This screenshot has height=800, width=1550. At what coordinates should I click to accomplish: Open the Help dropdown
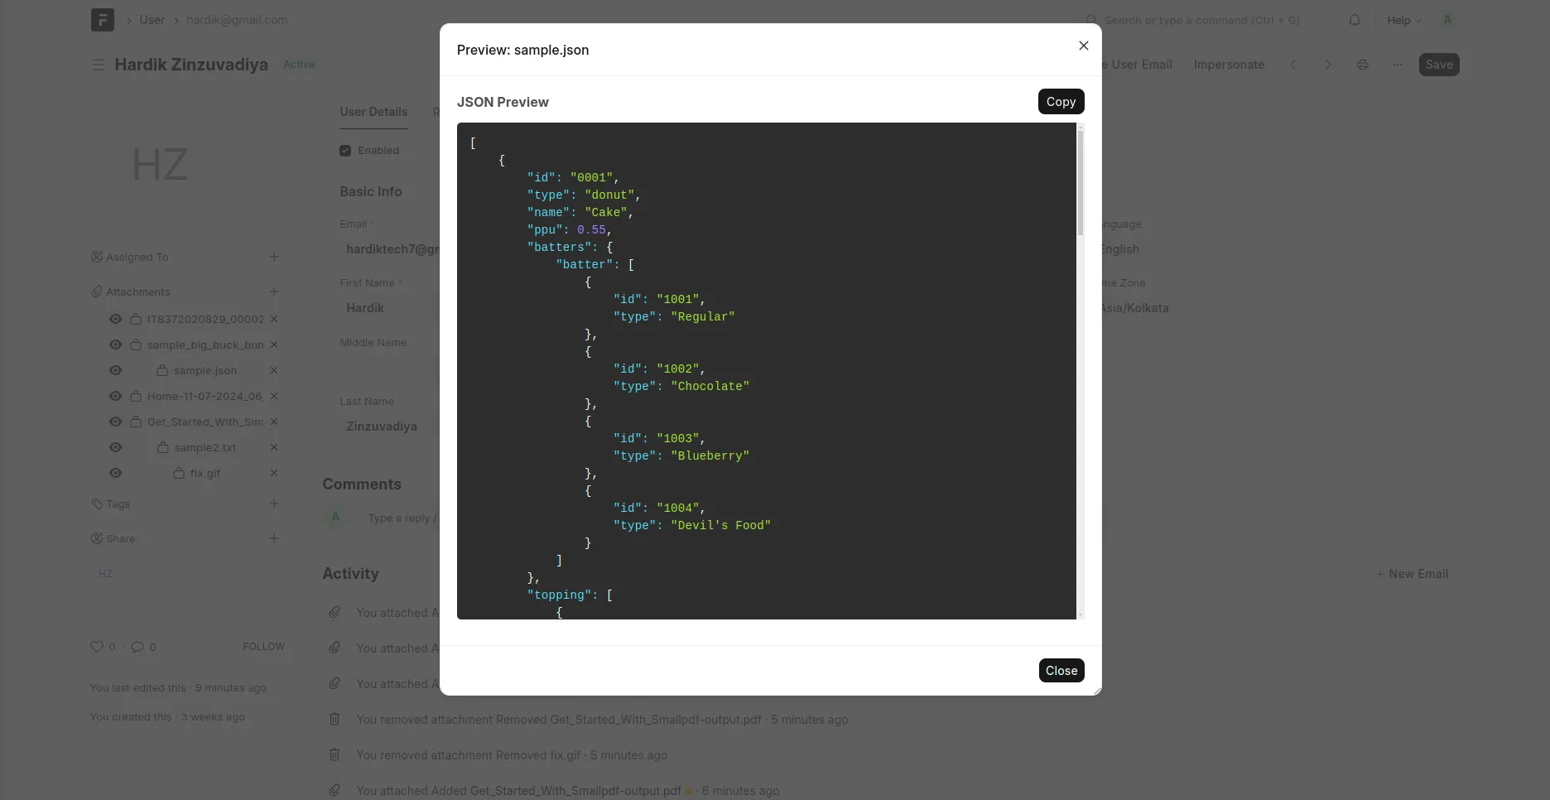(1404, 20)
